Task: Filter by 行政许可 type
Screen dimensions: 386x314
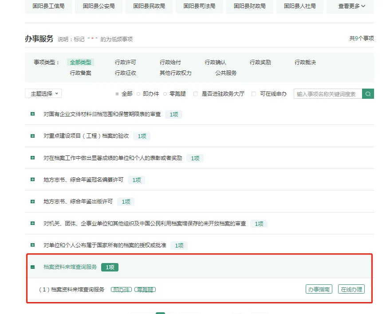Action: 126,62
